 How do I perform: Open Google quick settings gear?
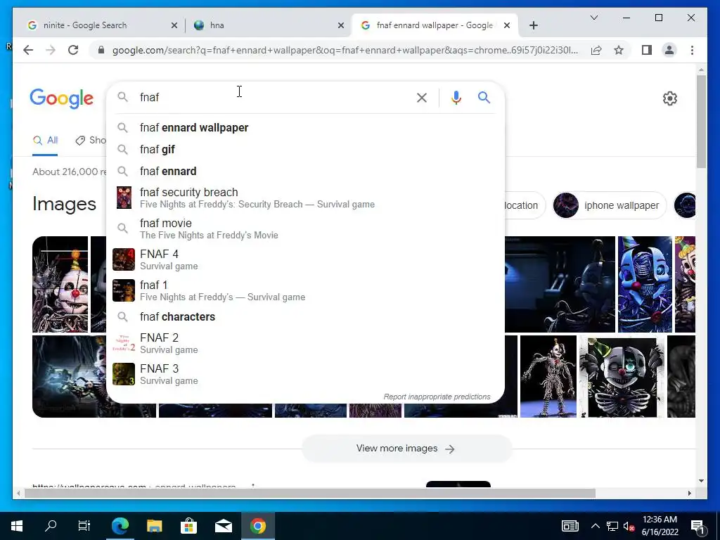point(670,98)
